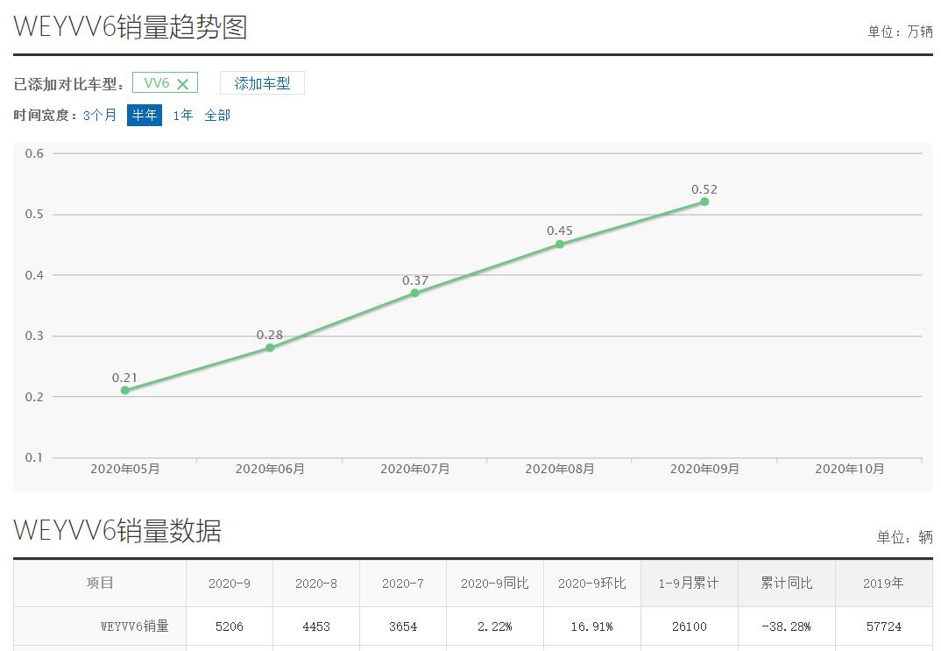The height and width of the screenshot is (651, 941).
Task: Click the 2.22% year-on-year cell
Action: (x=494, y=626)
